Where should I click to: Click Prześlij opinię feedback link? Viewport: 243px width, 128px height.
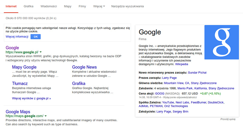(228, 119)
